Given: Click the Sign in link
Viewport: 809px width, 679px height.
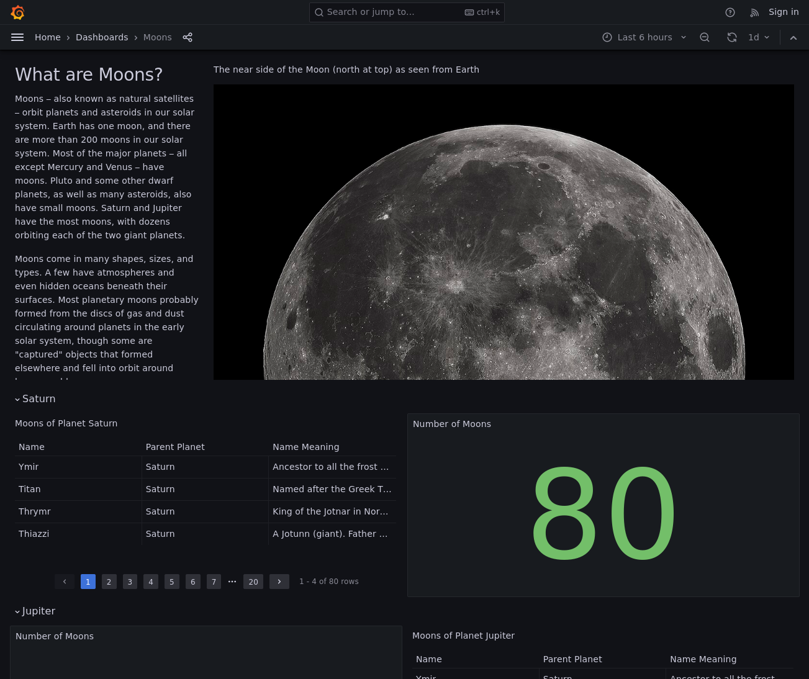Looking at the screenshot, I should pyautogui.click(x=784, y=12).
